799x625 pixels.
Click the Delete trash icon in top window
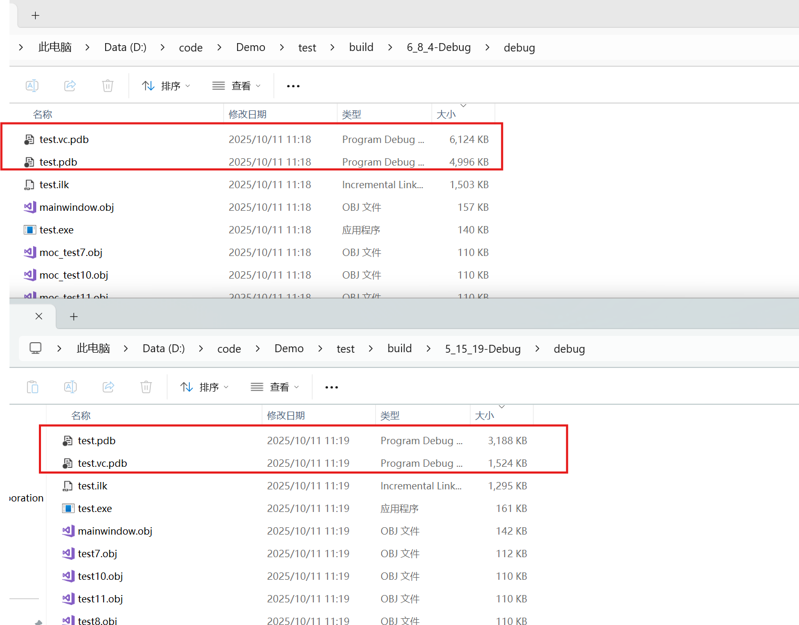[108, 86]
